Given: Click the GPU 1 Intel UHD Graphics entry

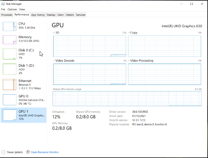Looking at the screenshot, I should click(24, 115).
